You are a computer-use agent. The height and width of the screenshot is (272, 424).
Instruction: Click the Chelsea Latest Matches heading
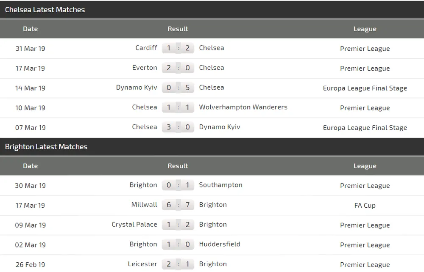[x=45, y=10]
